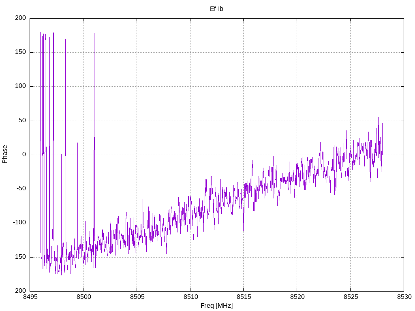The width and height of the screenshot is (415, 311).
Task: Click the y-axis tick label 100
Action: (21, 86)
